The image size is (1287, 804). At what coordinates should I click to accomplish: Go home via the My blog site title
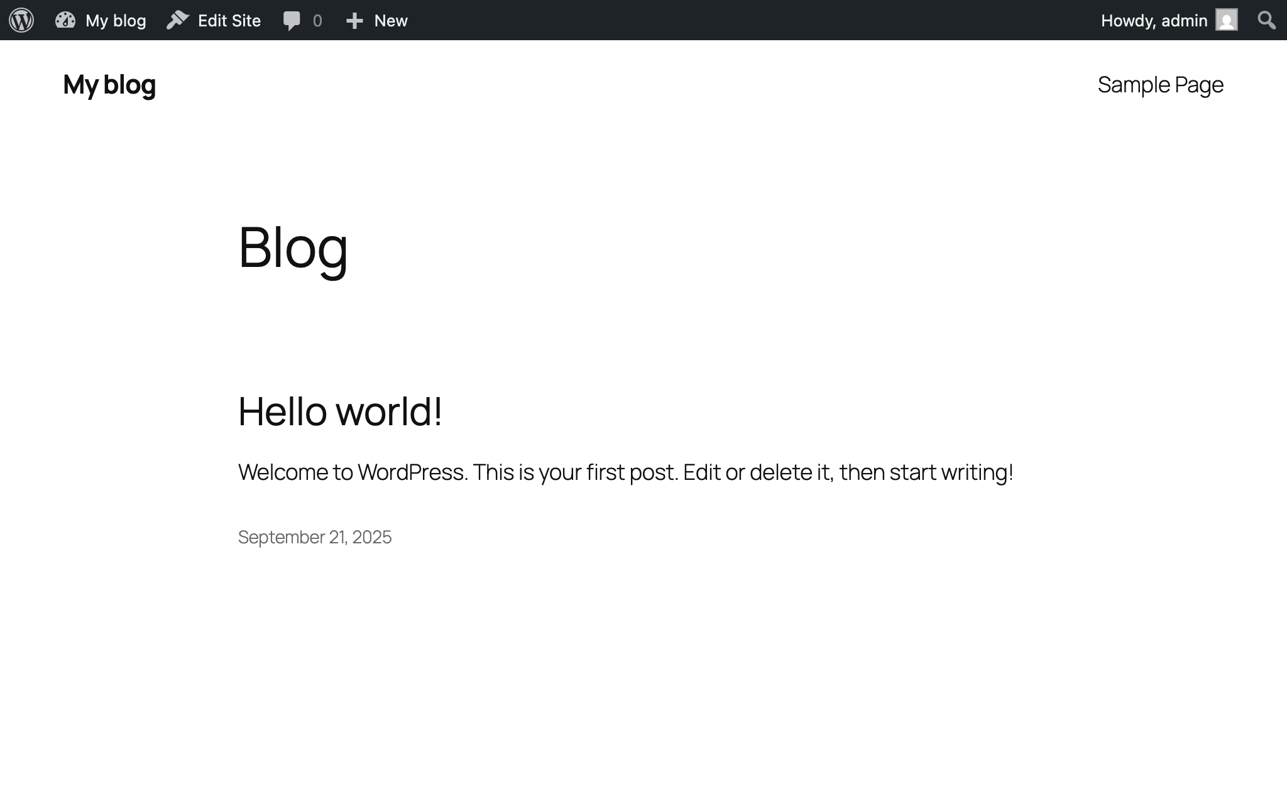109,84
